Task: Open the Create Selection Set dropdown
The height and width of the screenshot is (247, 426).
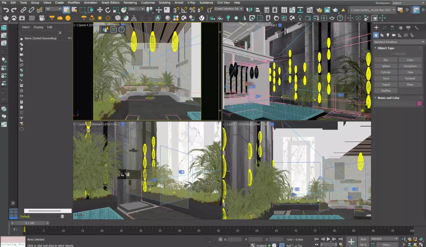Action: (x=229, y=9)
